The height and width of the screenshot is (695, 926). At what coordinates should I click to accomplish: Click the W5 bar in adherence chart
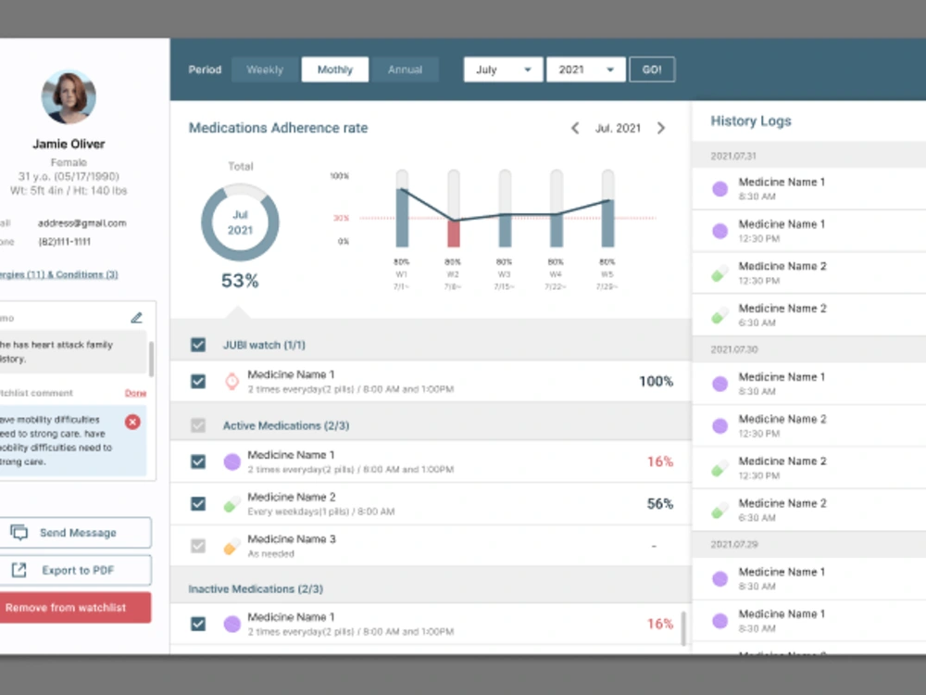[x=607, y=222]
